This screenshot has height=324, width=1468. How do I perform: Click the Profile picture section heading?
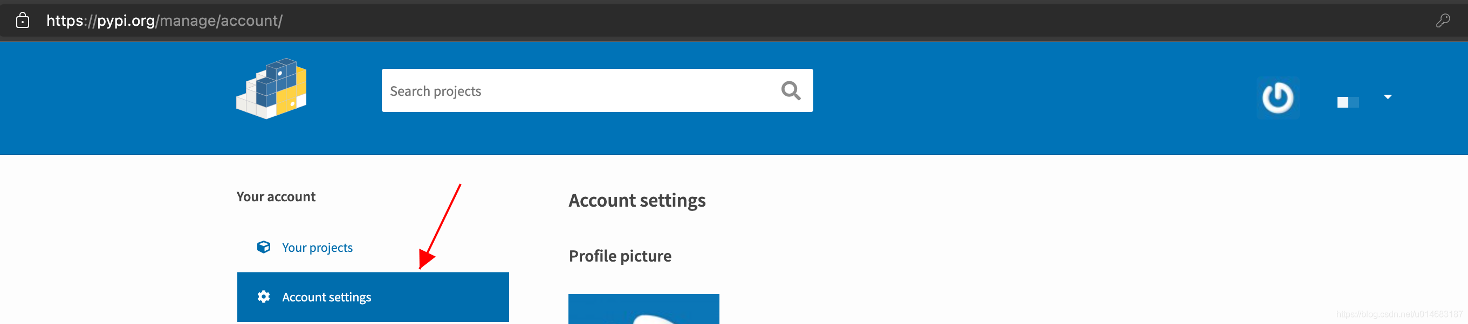620,256
